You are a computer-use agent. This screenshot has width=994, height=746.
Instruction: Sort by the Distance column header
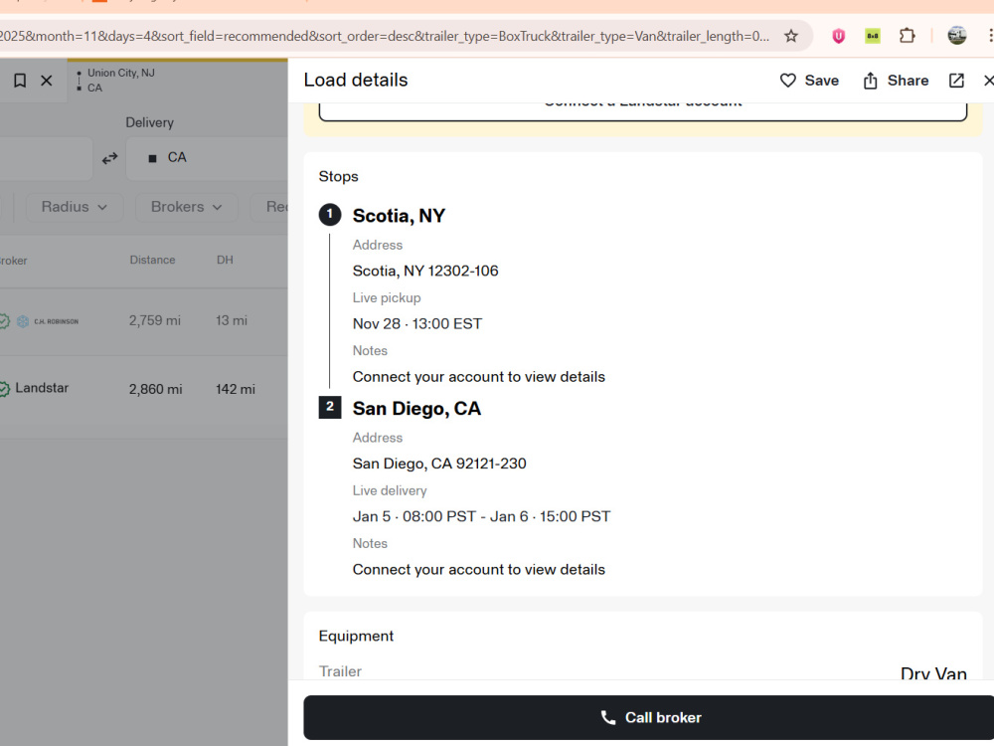click(x=152, y=260)
